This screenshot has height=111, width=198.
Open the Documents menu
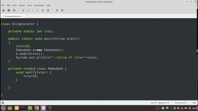pyautogui.click(x=39, y=6)
